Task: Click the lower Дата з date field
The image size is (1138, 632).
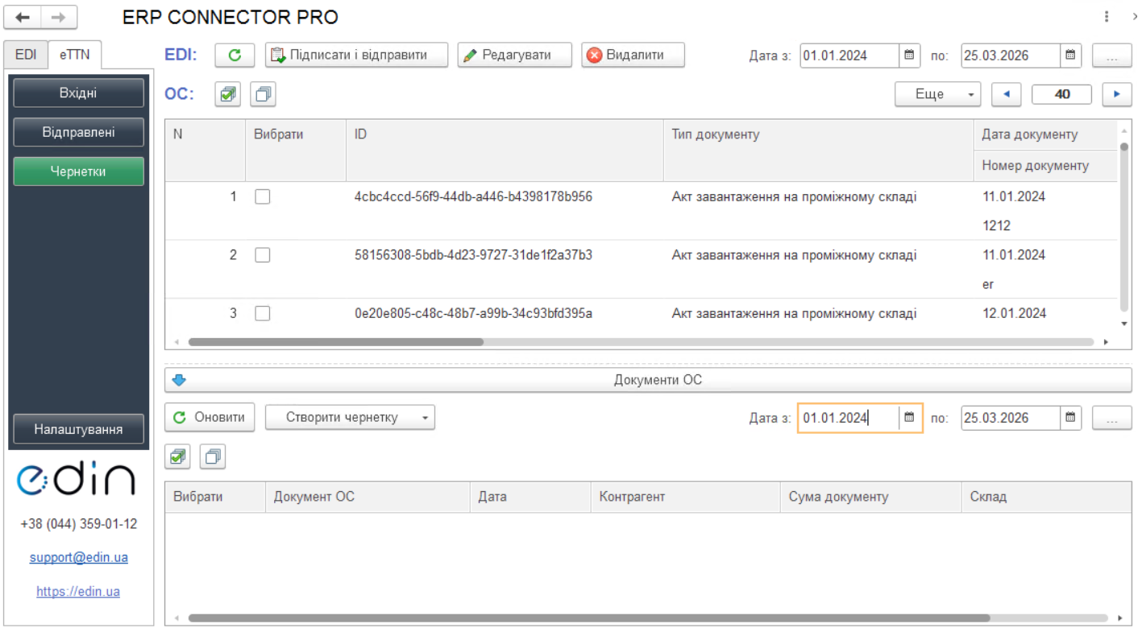Action: point(848,418)
